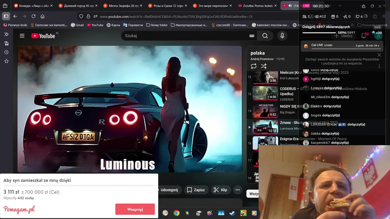390x219 pixels.
Task: Unlock the live overlay with the padlock icon
Action: [363, 6]
